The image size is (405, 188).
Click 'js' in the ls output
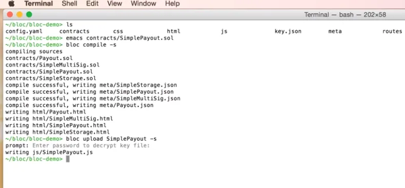[224, 32]
